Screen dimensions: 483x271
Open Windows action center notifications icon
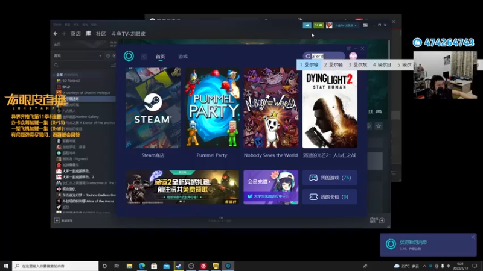475,266
